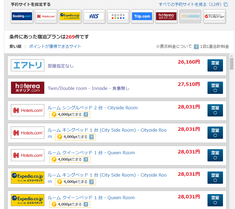Screen dimensions: 235x209
Task: Select the JTB HAWAII site filter logo
Action: tap(190, 16)
